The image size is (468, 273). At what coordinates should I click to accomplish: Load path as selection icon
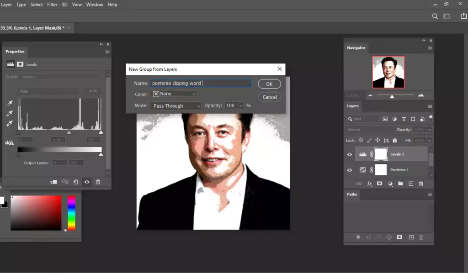pos(379,237)
